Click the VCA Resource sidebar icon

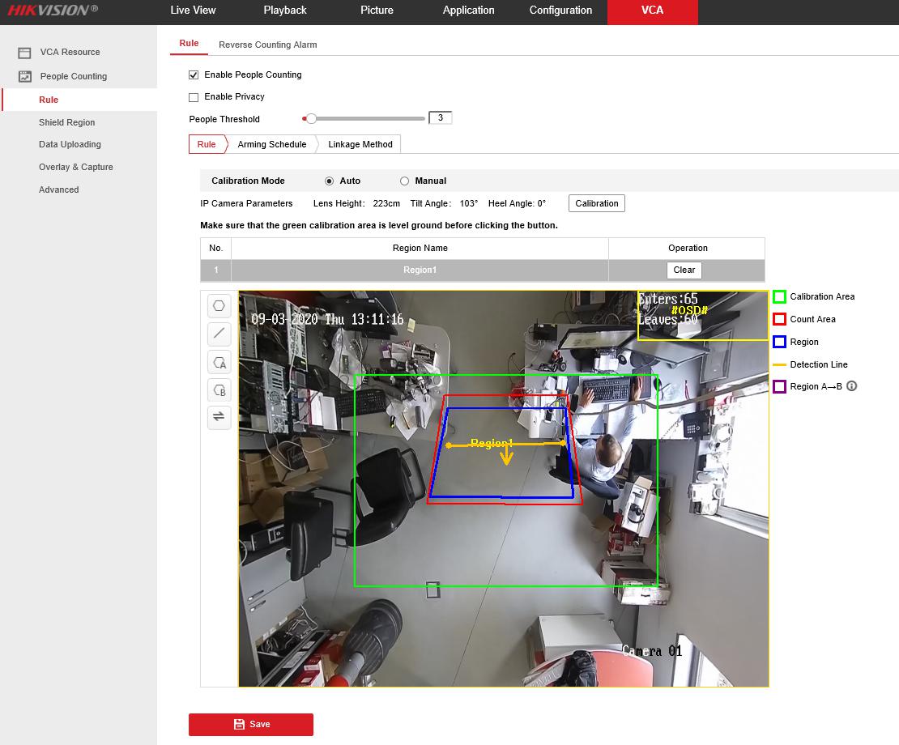[x=25, y=53]
